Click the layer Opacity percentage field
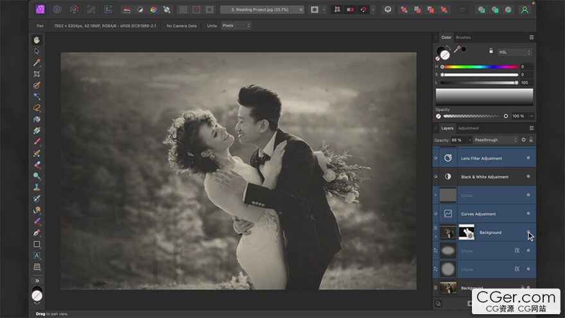 click(x=456, y=139)
